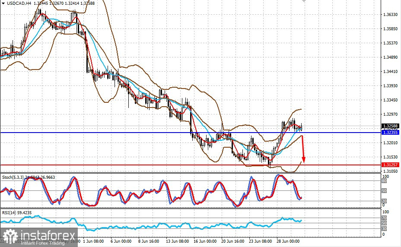401x247 pixels.
Task: Click the 28 Jun 00:00 time label
Action: 288,241
